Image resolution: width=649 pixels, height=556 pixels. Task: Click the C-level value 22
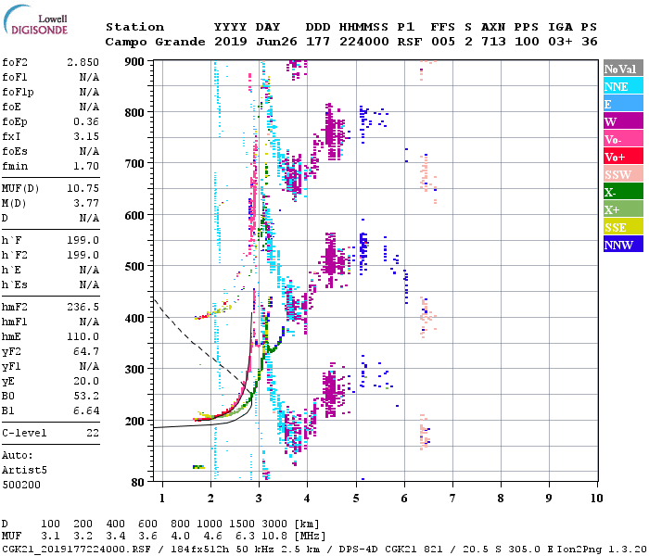pyautogui.click(x=93, y=433)
